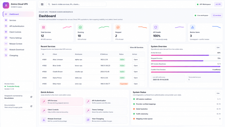Click the Running play icon

pyautogui.click(x=80, y=27)
